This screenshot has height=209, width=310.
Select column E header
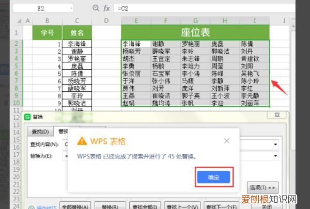pyautogui.click(x=136, y=21)
